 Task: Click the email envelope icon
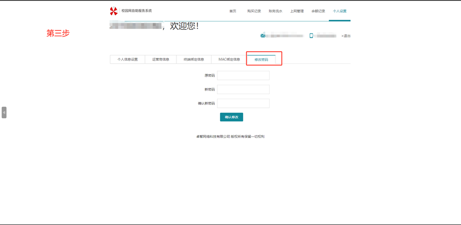[263, 36]
